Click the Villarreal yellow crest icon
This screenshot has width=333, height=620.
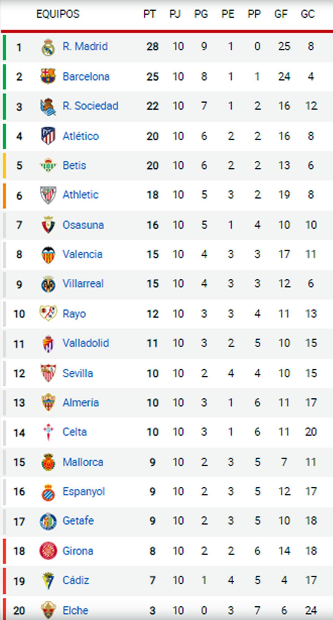click(x=48, y=284)
